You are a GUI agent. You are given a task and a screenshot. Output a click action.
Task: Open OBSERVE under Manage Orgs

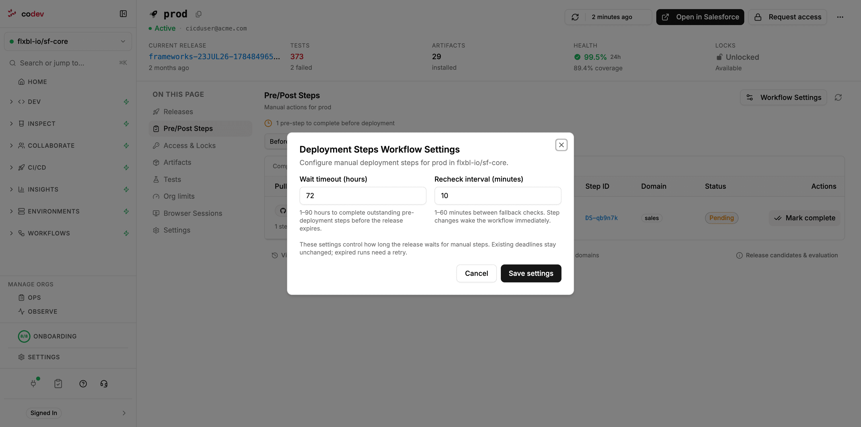click(x=42, y=311)
